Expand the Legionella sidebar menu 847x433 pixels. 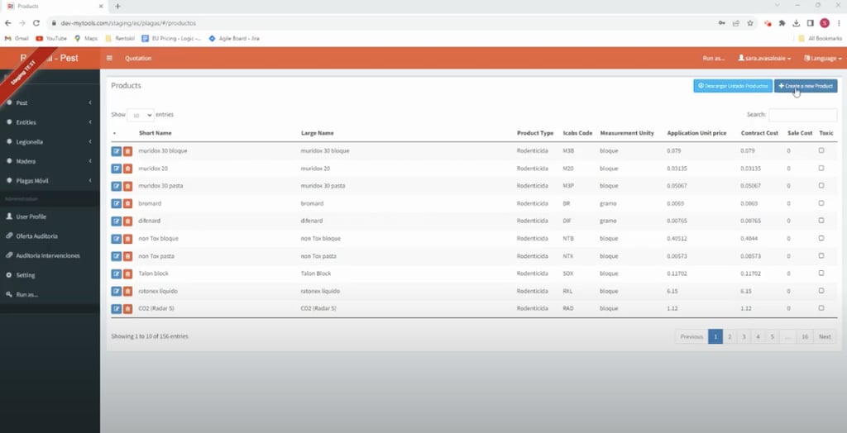coord(50,141)
